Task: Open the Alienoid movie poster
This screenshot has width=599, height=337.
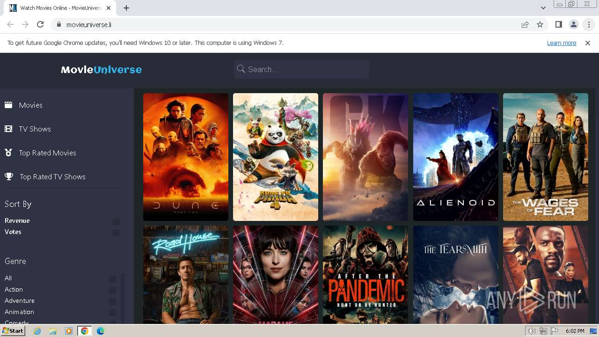Action: [456, 157]
